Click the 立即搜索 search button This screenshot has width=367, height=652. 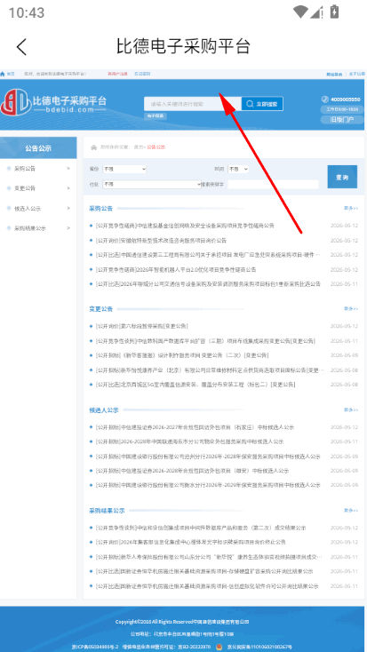pos(262,104)
